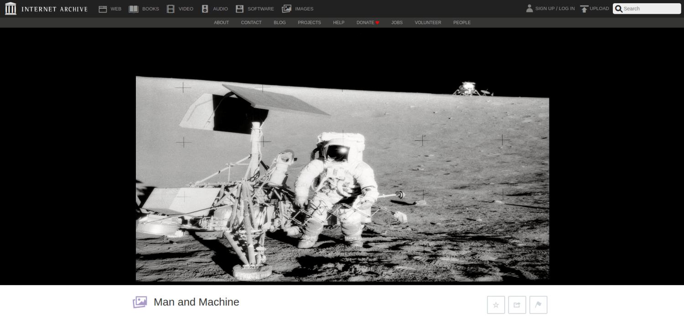Open the About menu item
The height and width of the screenshot is (316, 684).
(221, 22)
